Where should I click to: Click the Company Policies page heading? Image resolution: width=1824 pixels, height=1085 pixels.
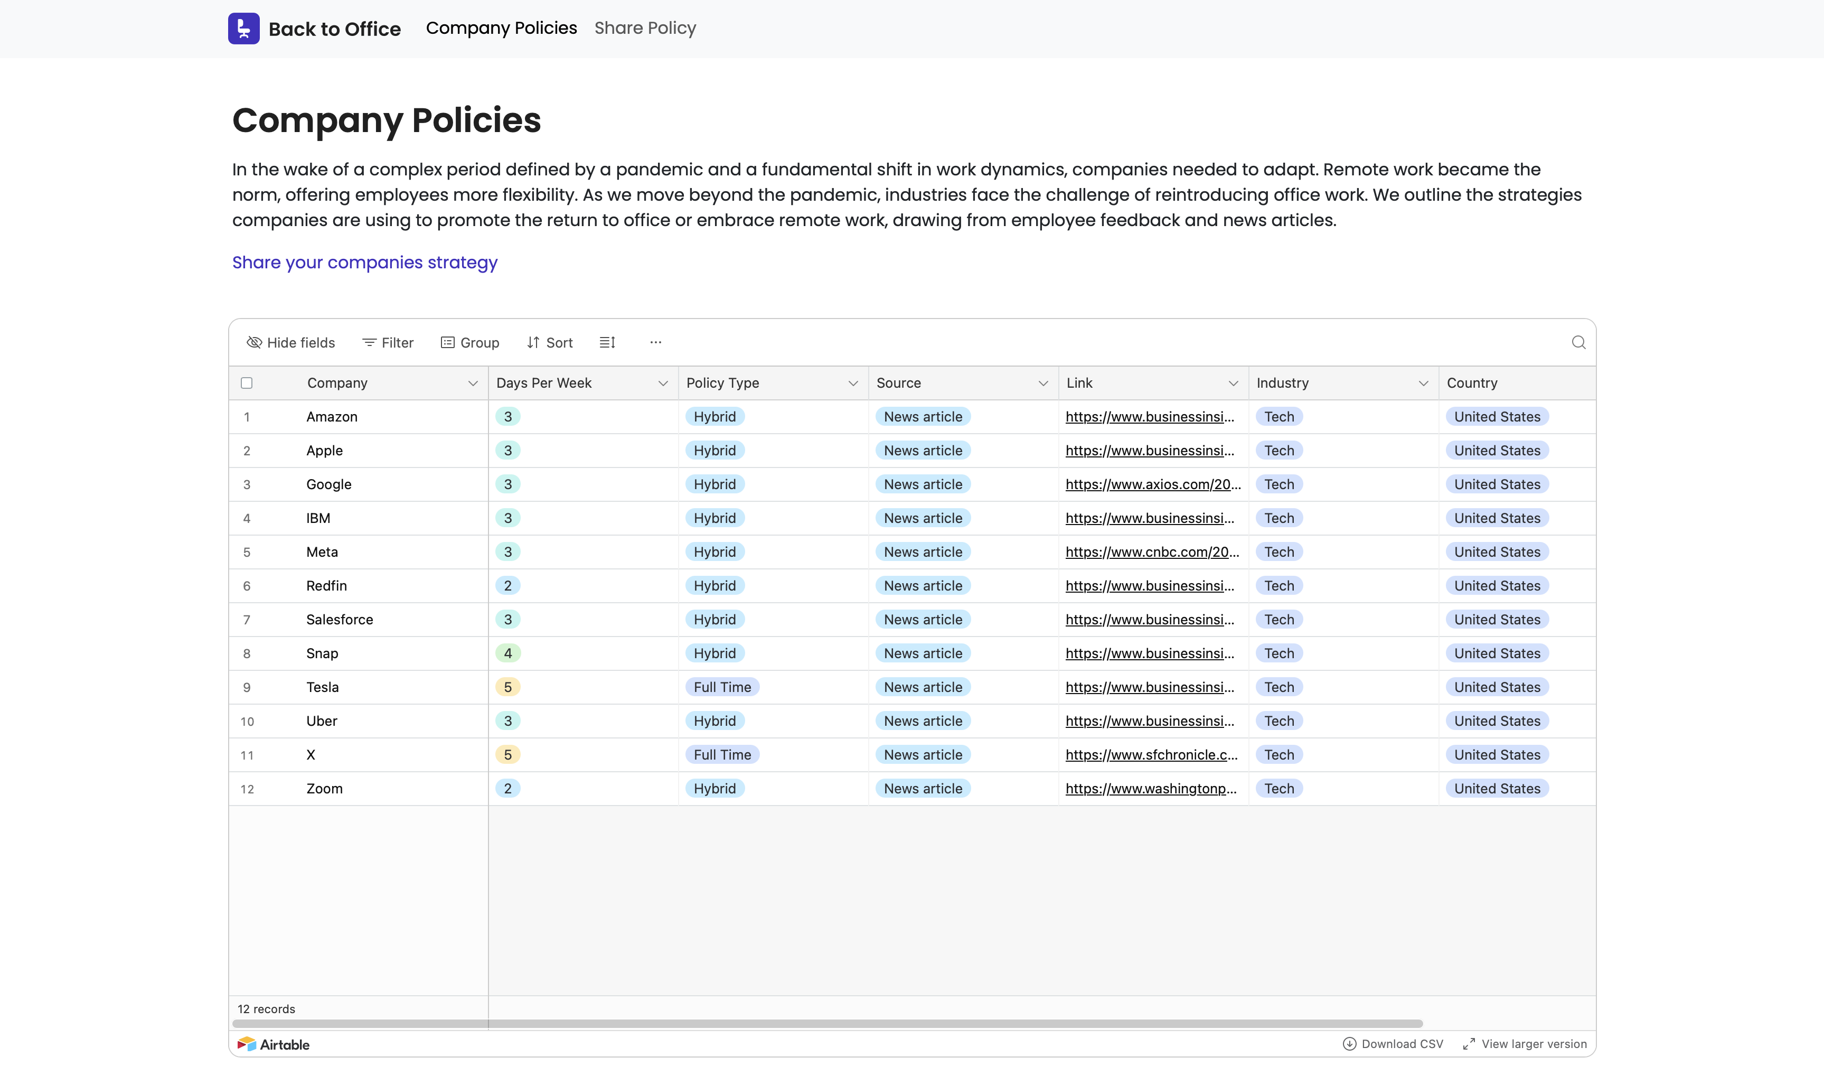click(387, 120)
